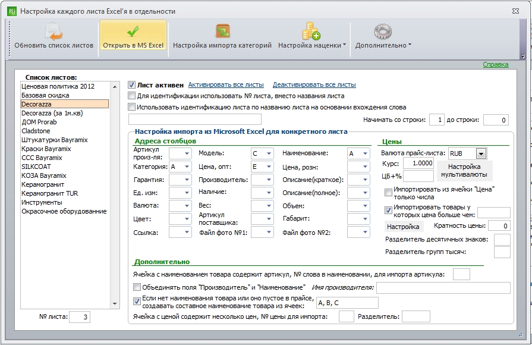Click 'Настройка мультивалюты' button
This screenshot has width=532, height=345.
pyautogui.click(x=464, y=171)
